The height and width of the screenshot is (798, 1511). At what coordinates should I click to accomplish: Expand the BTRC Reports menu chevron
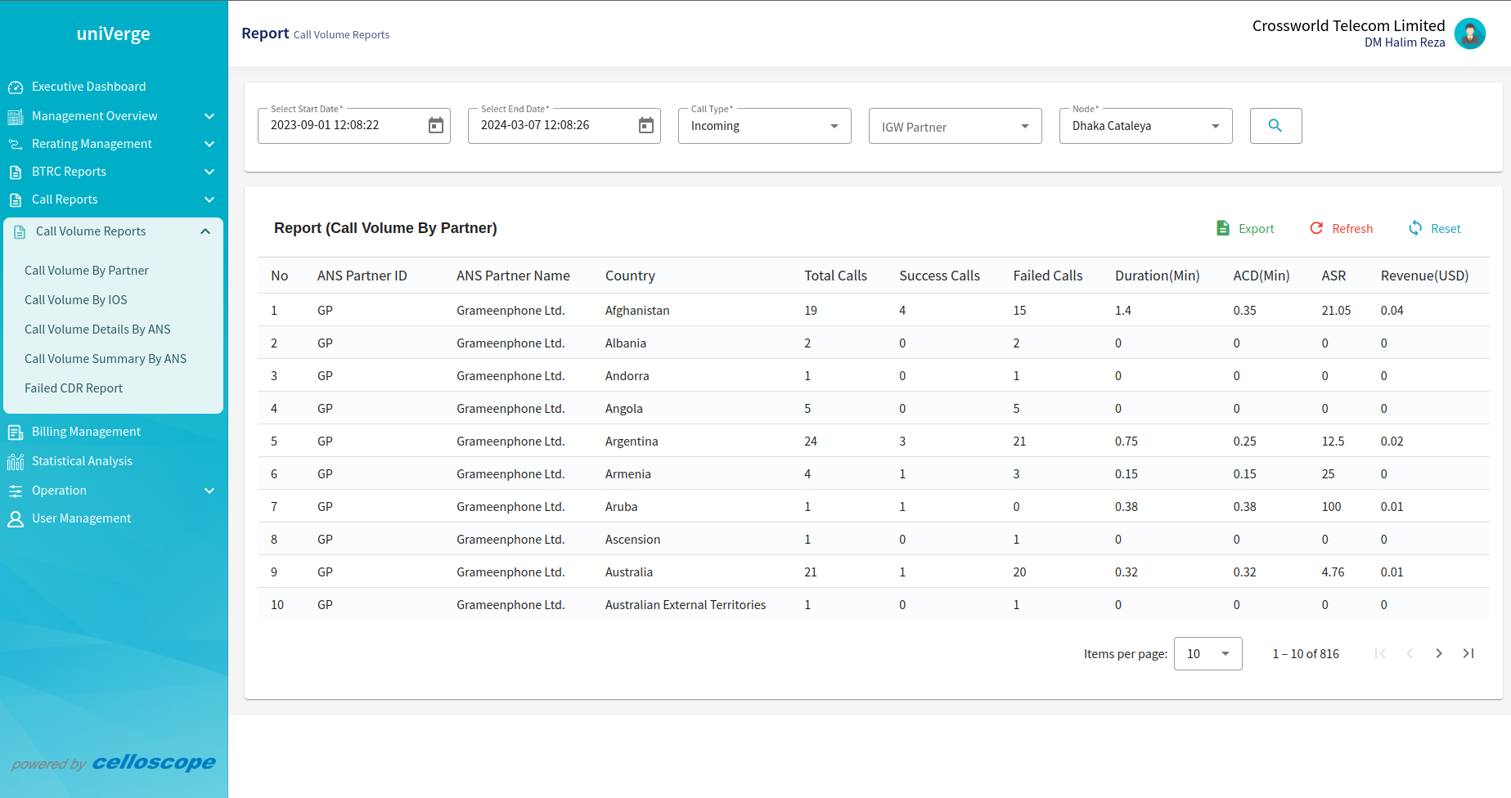tap(209, 172)
